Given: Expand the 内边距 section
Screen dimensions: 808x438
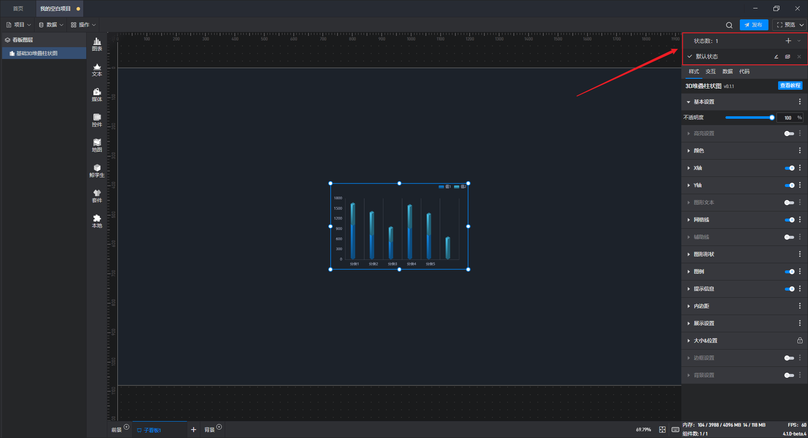Looking at the screenshot, I should pos(688,306).
